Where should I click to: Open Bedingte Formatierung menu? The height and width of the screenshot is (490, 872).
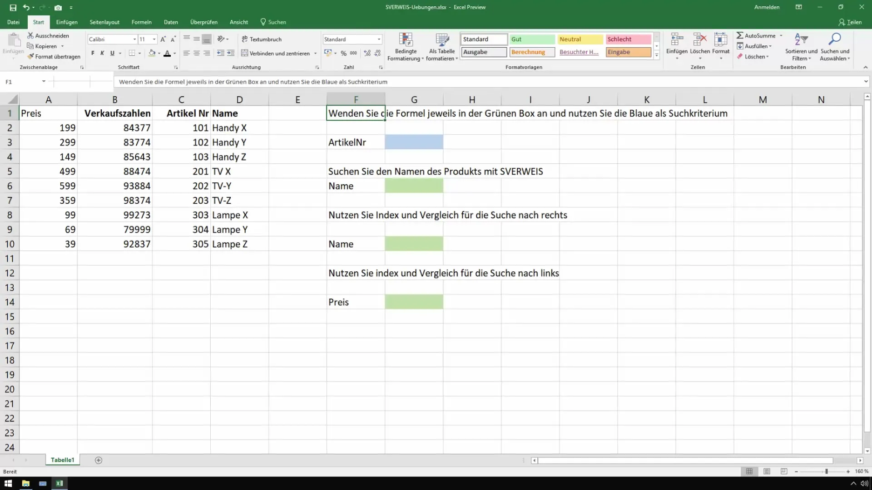(406, 47)
